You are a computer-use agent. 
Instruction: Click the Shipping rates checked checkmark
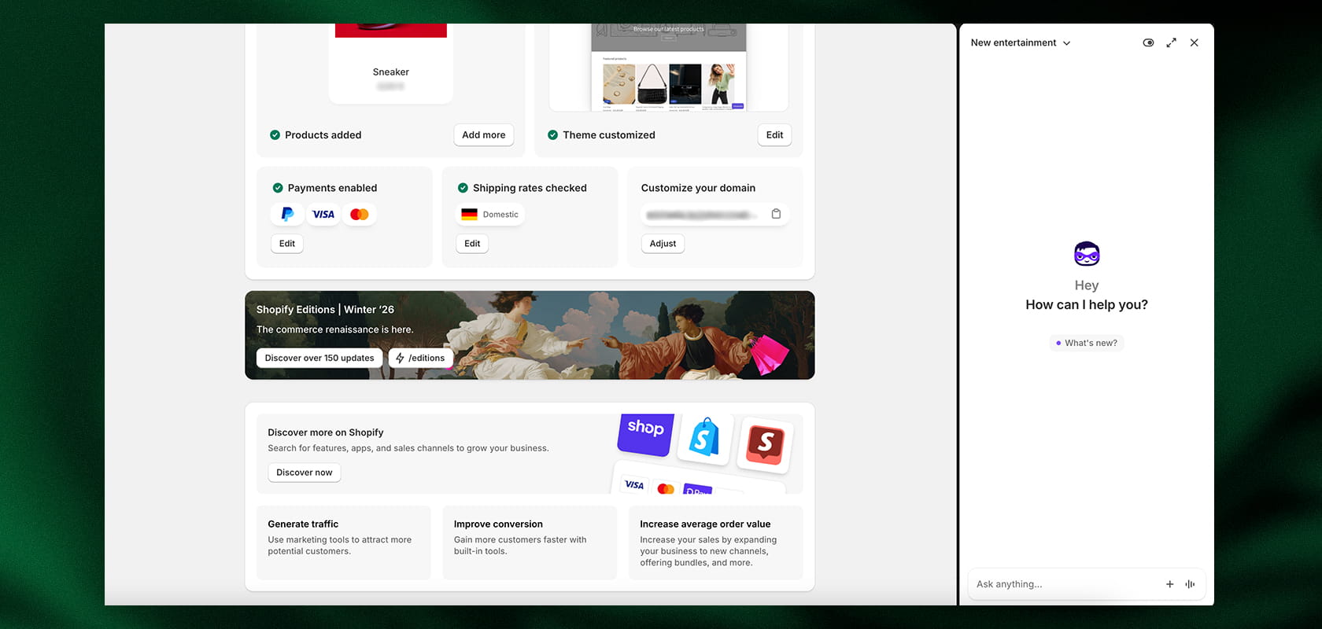(463, 188)
